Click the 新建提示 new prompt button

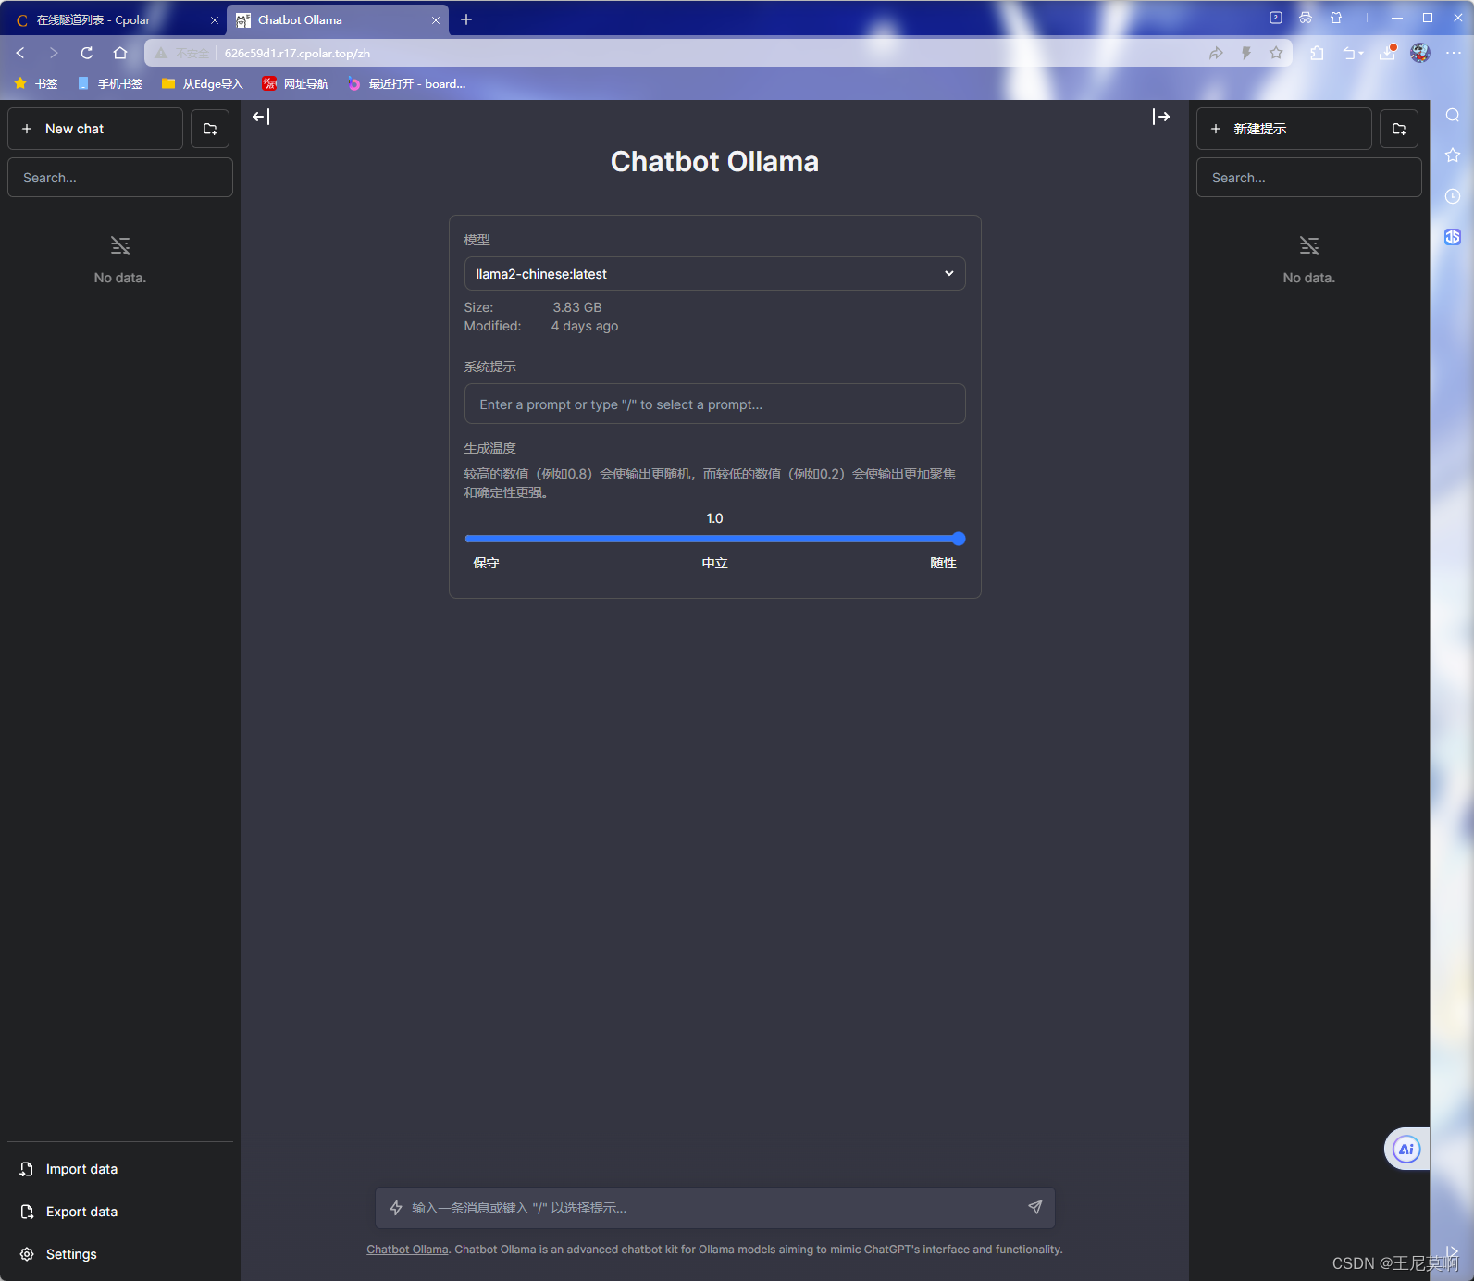pyautogui.click(x=1283, y=129)
